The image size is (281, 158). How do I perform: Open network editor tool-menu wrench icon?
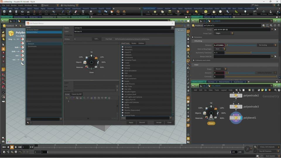click(x=237, y=90)
